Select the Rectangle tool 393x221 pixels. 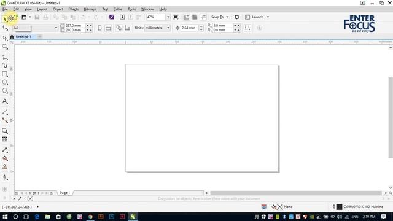tap(5, 74)
